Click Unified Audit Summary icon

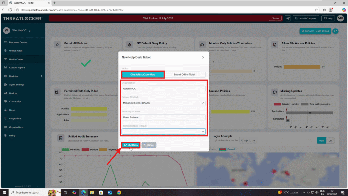[60, 138]
